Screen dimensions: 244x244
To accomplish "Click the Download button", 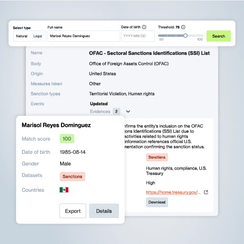I will point(157,202).
